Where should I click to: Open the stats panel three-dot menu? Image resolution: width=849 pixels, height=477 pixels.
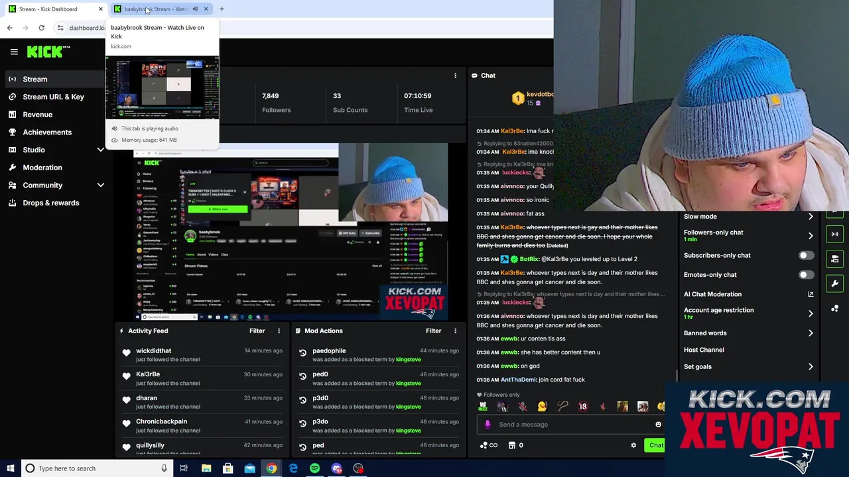coord(455,76)
